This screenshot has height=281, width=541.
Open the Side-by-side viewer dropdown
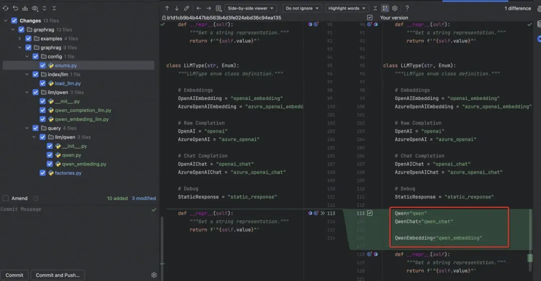250,8
